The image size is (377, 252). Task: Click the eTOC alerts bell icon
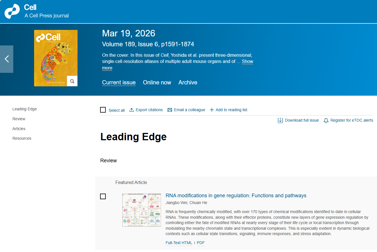[x=326, y=120]
